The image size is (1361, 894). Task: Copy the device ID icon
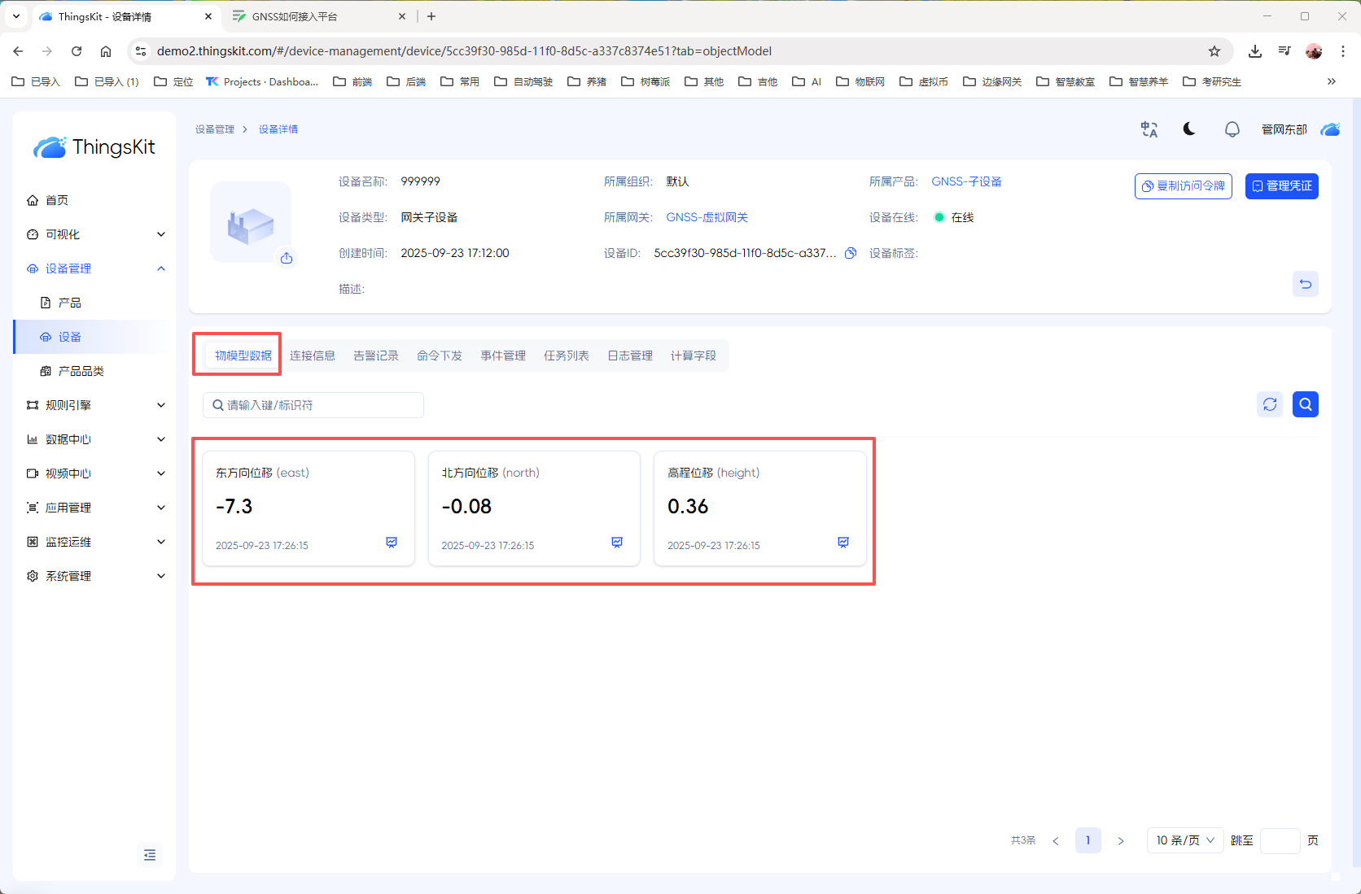point(851,253)
